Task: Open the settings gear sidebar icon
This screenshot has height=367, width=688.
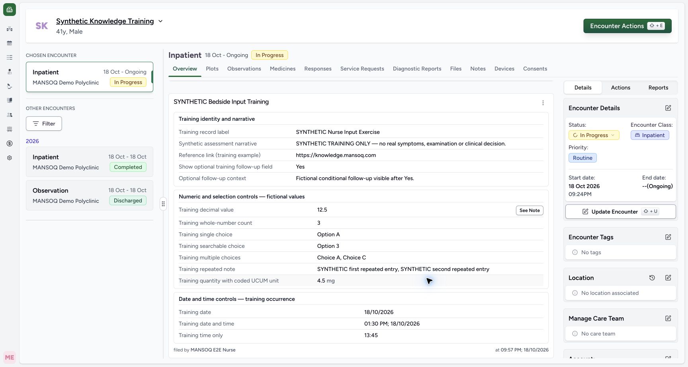Action: 10,158
